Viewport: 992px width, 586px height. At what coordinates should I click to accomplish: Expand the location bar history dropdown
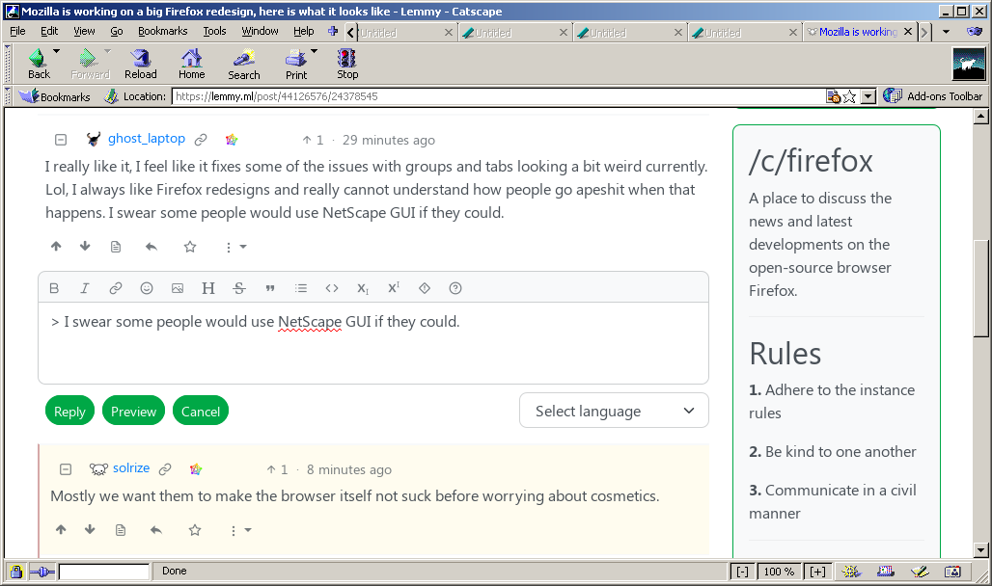pos(868,96)
